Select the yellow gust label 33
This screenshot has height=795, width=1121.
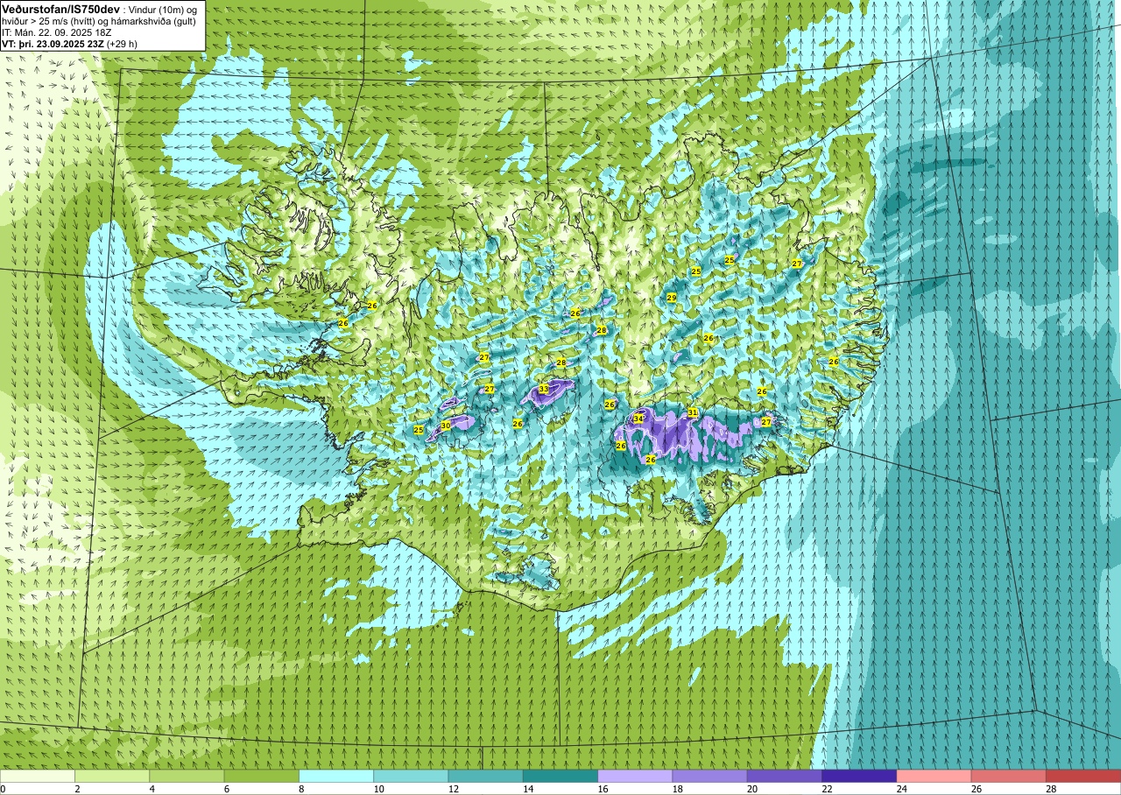pyautogui.click(x=543, y=389)
